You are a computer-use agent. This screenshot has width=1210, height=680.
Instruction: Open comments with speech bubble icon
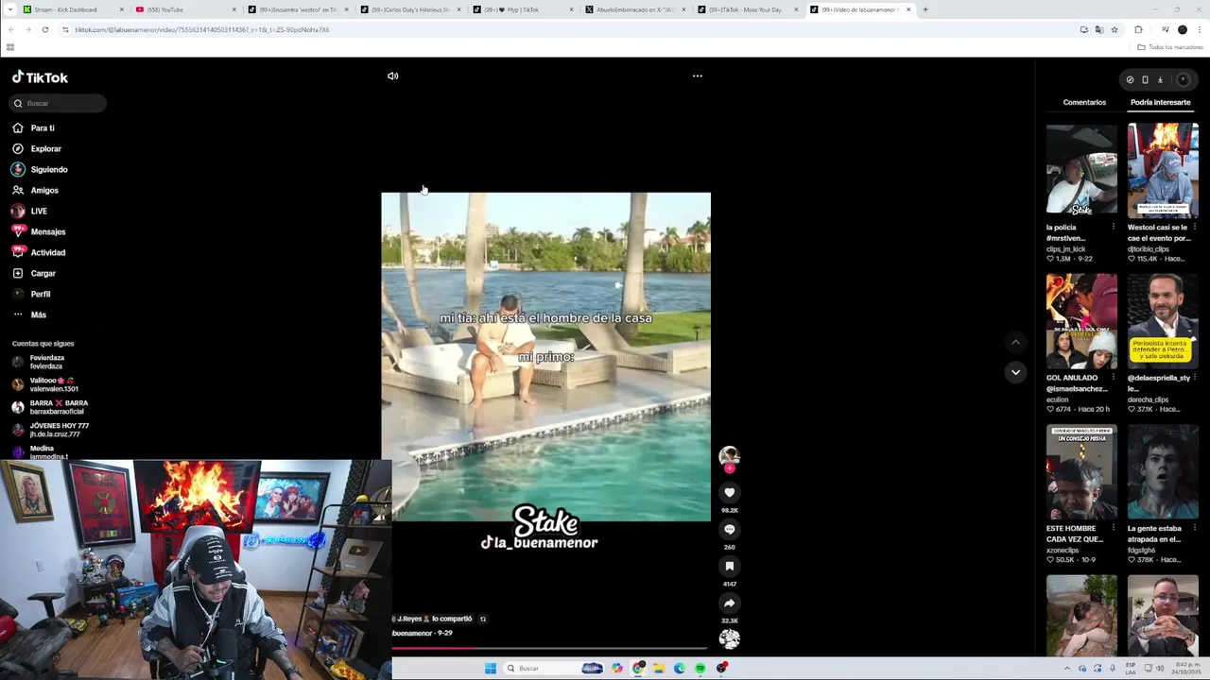(x=729, y=529)
